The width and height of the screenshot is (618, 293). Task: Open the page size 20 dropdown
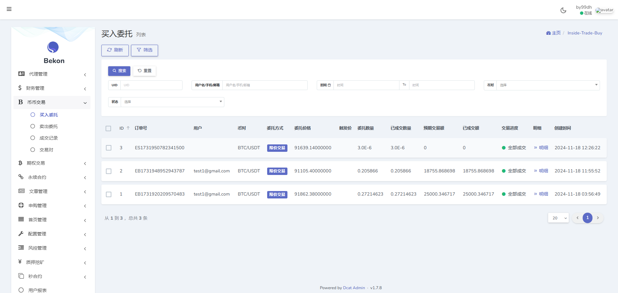pyautogui.click(x=558, y=218)
